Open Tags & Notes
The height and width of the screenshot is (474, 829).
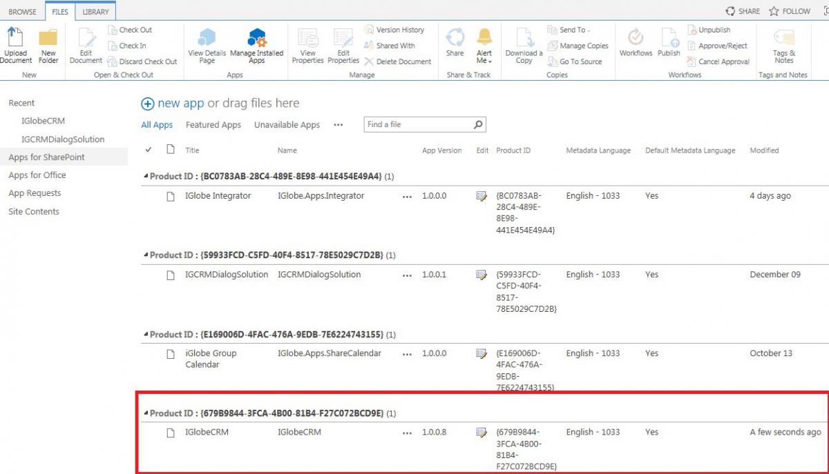[784, 46]
